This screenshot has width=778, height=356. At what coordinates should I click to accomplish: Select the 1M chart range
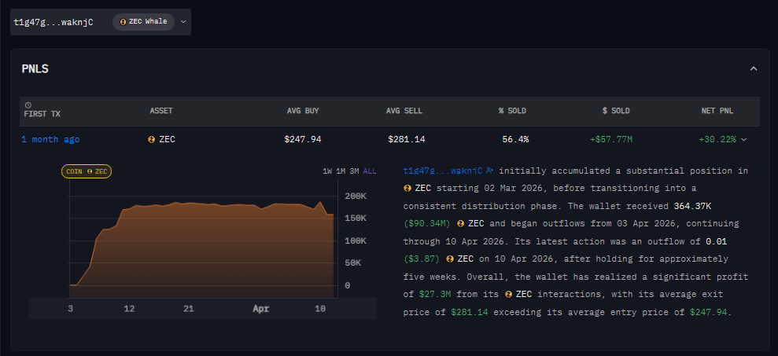341,171
